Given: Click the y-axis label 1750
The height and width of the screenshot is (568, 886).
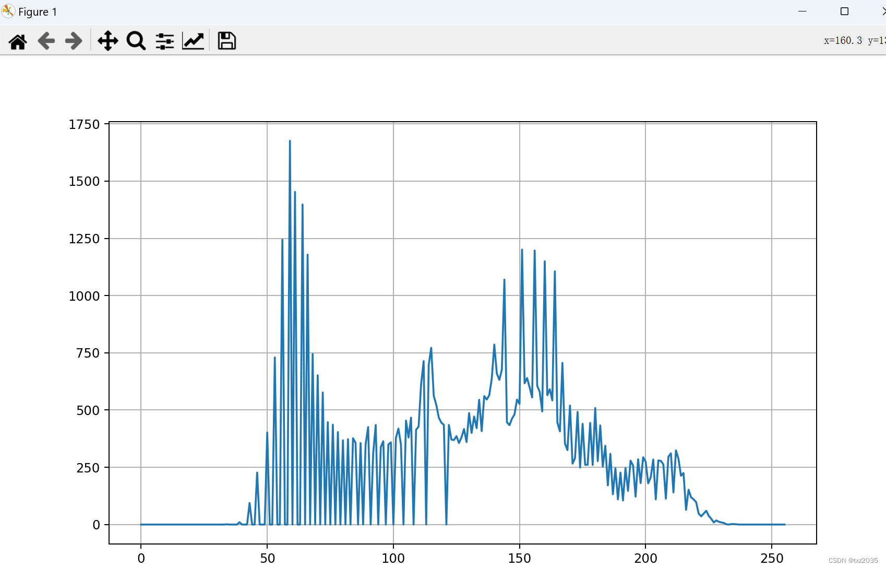Looking at the screenshot, I should (84, 124).
